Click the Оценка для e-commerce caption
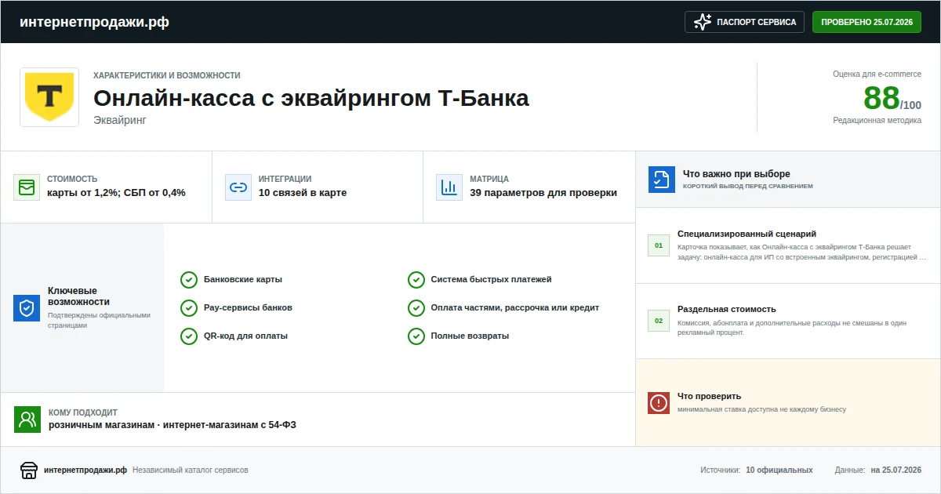Image resolution: width=941 pixels, height=494 pixels. [877, 74]
